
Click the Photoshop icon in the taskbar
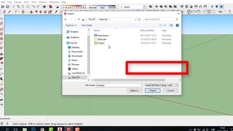pos(33,130)
